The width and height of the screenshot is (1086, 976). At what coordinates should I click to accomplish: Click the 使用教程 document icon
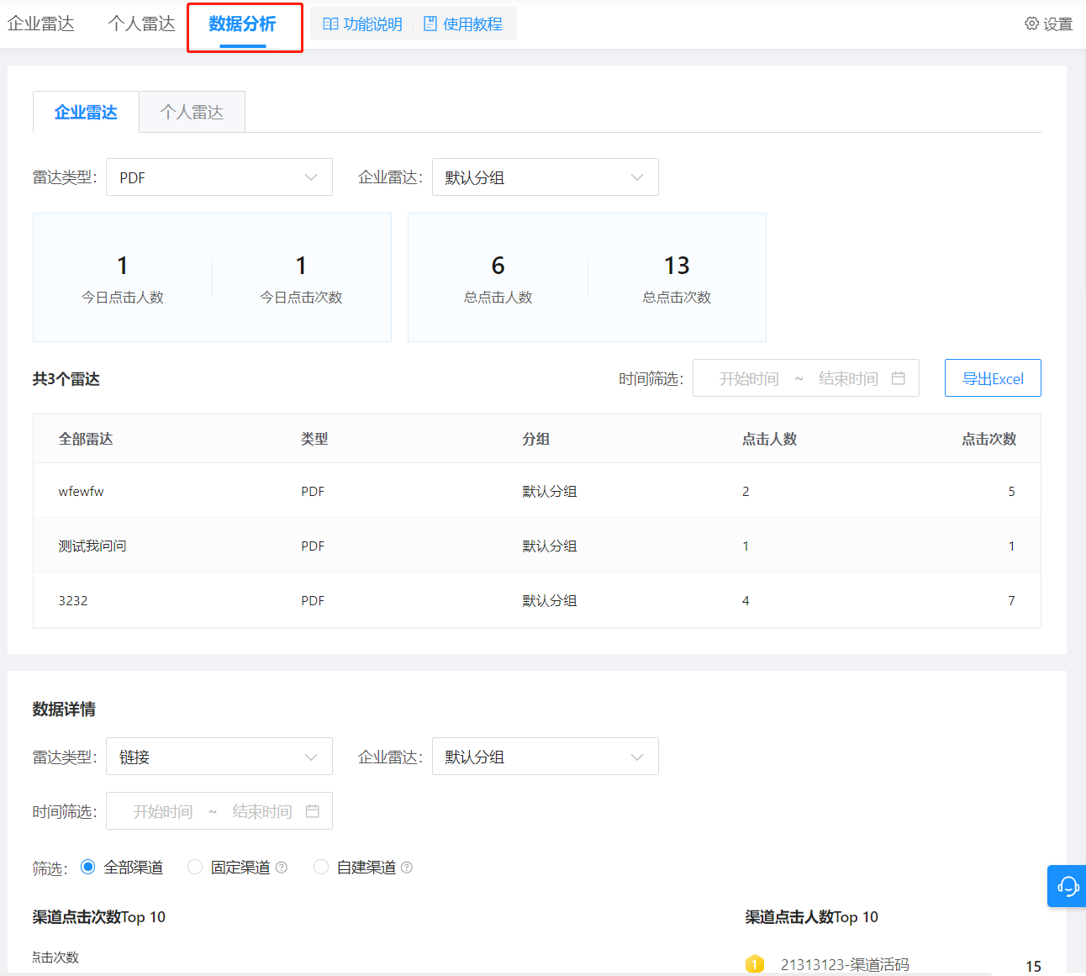click(x=430, y=24)
